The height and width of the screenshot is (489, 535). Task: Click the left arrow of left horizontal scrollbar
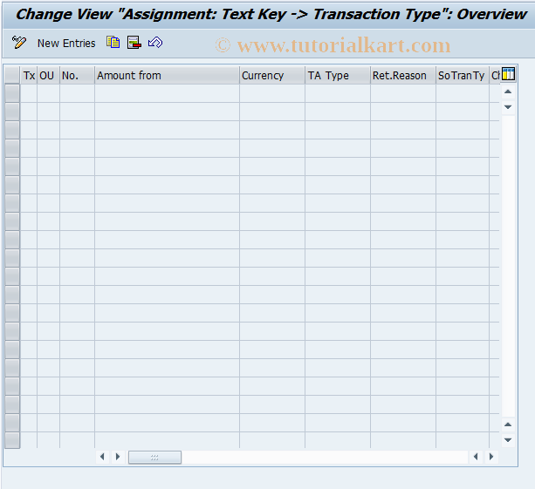(x=102, y=457)
